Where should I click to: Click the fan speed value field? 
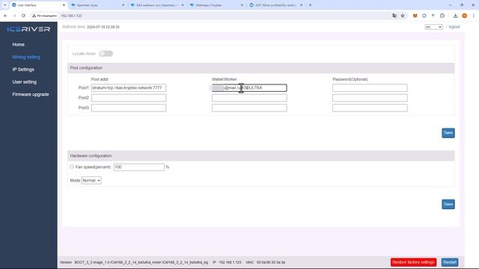click(139, 167)
